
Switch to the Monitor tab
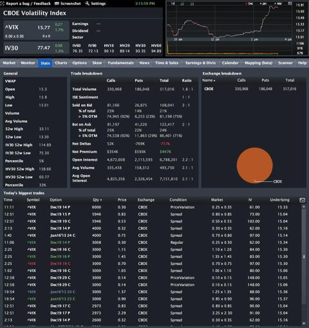[x=28, y=63]
